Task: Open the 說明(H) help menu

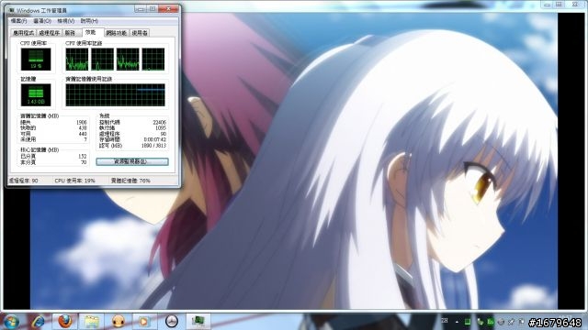Action: pos(89,21)
